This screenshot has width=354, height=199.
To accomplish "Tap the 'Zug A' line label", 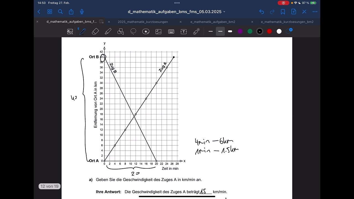I will coord(163,67).
